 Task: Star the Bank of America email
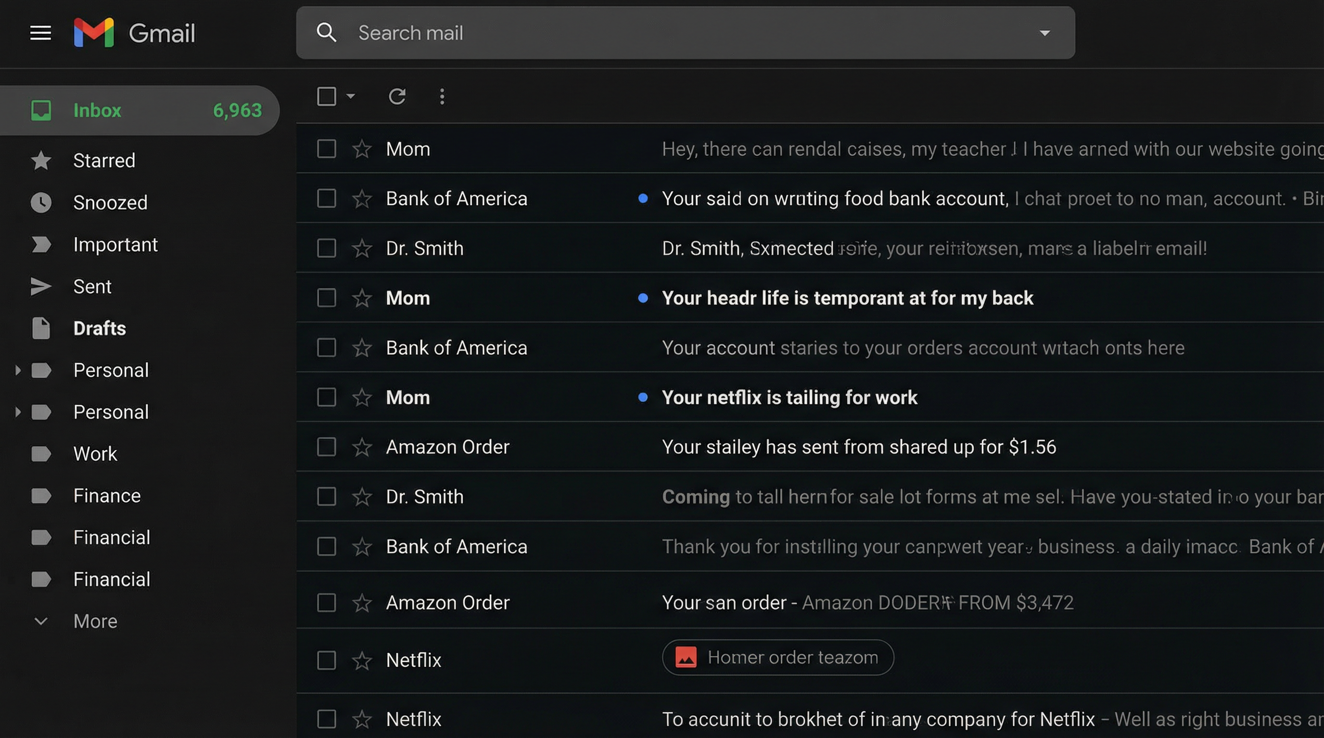pyautogui.click(x=362, y=198)
